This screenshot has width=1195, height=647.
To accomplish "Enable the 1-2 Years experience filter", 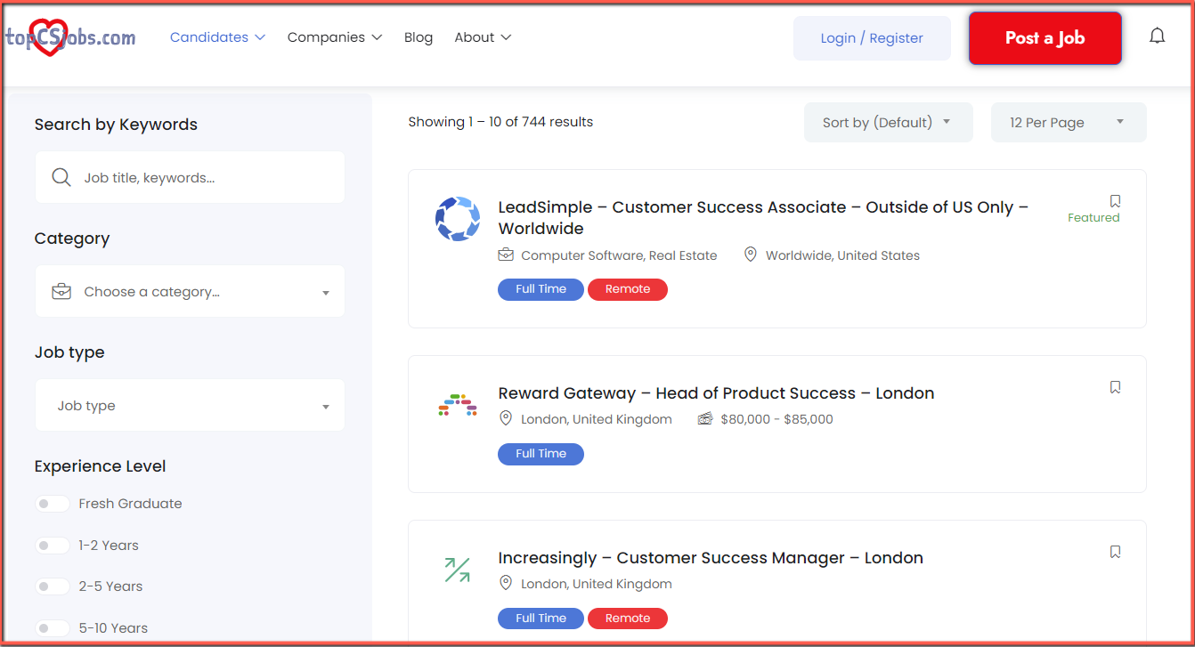I will (x=52, y=546).
